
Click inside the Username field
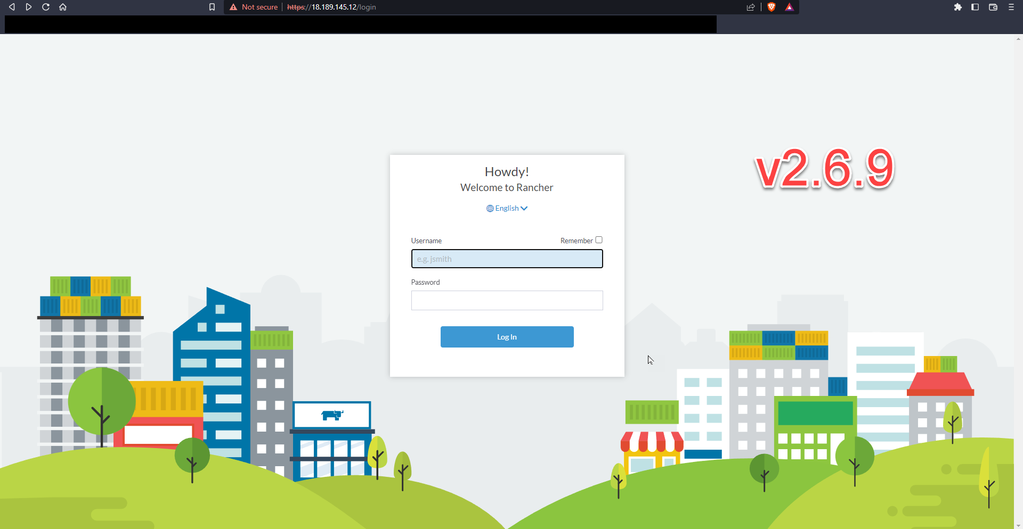click(x=507, y=259)
